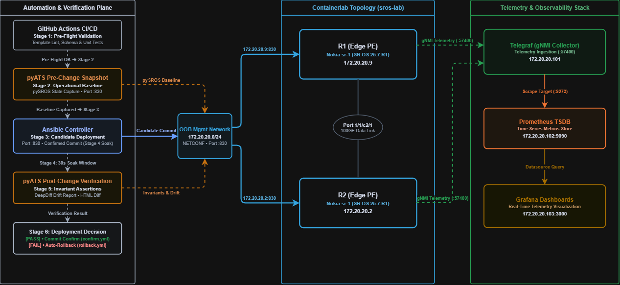Click the 'pySROS State Capture • Port :830' text
The height and width of the screenshot is (285, 620).
coord(68,92)
